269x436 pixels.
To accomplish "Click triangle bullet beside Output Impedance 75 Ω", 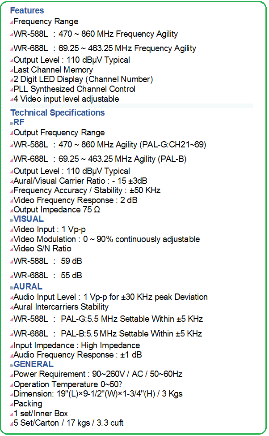I will [x=11, y=211].
